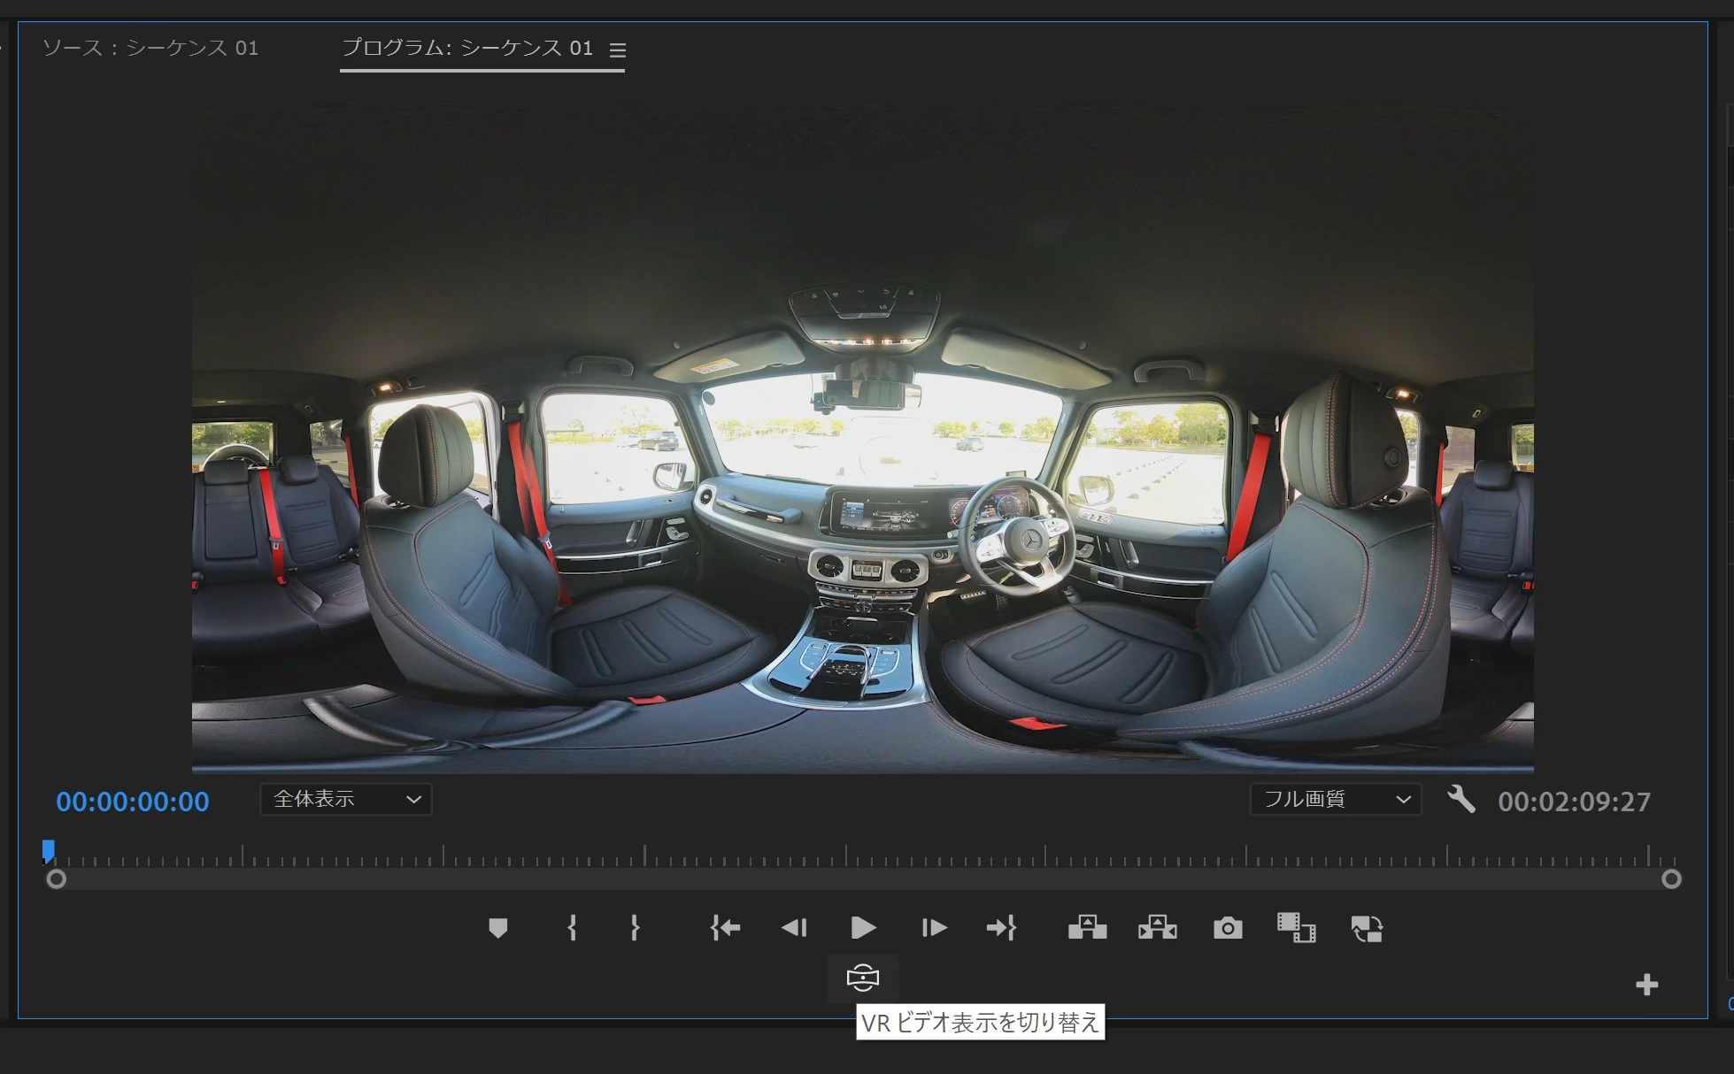Open the フル画質 playback resolution dropdown
Screen dimensions: 1734x1074
click(x=1335, y=800)
